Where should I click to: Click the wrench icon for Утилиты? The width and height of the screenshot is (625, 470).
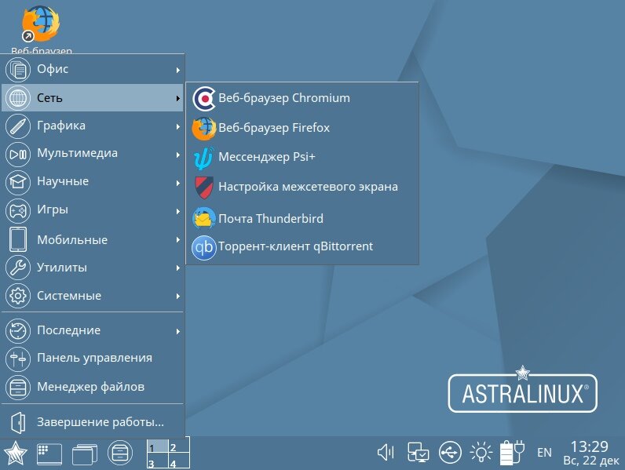point(18,268)
